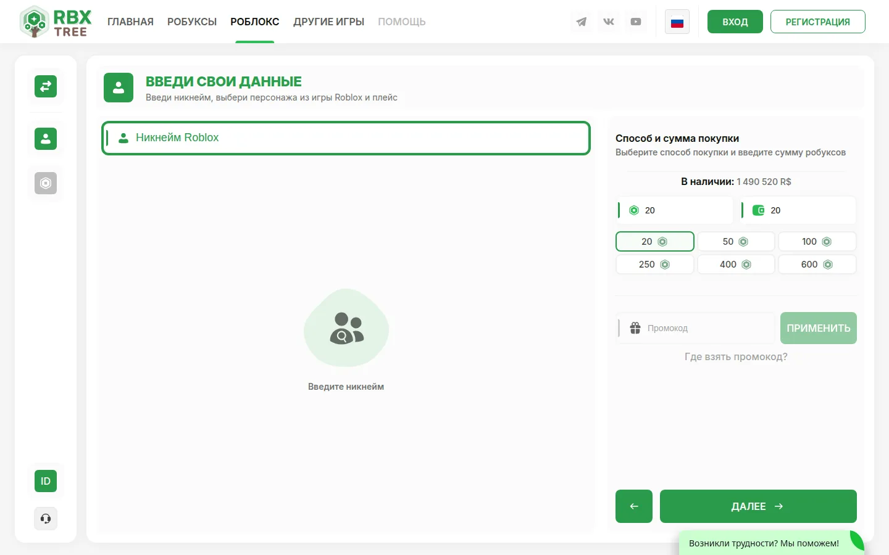The width and height of the screenshot is (889, 555).
Task: Click the search users placeholder illustration
Action: (x=346, y=328)
